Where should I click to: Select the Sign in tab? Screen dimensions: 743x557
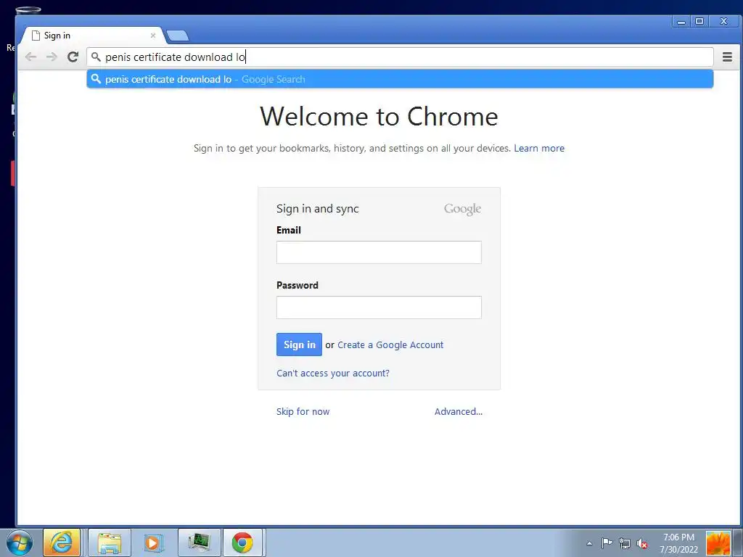(x=92, y=36)
